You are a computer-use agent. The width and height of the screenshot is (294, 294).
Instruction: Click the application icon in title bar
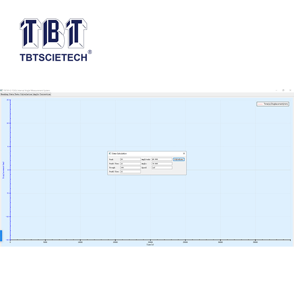tap(1, 90)
